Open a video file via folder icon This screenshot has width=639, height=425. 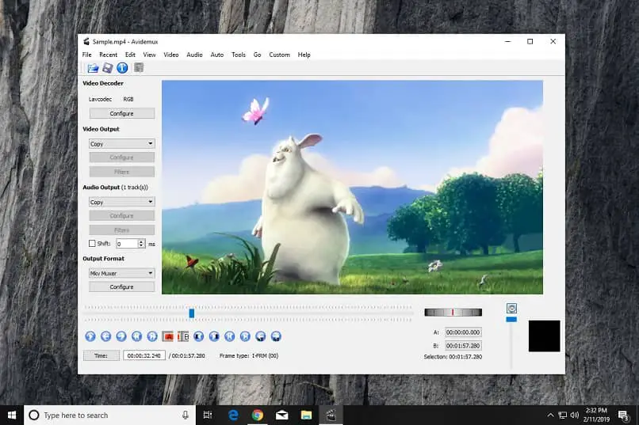94,68
